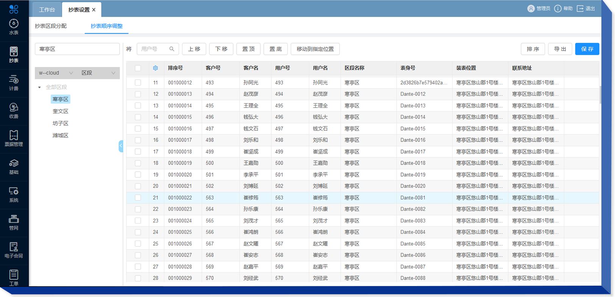Image resolution: width=615 pixels, height=297 pixels.
Task: Click the application logo icon
Action: tap(14, 9)
